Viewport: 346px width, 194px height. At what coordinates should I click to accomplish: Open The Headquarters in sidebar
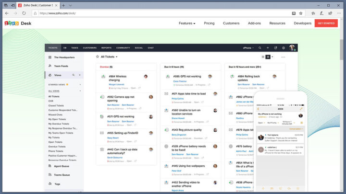pyautogui.click(x=63, y=57)
